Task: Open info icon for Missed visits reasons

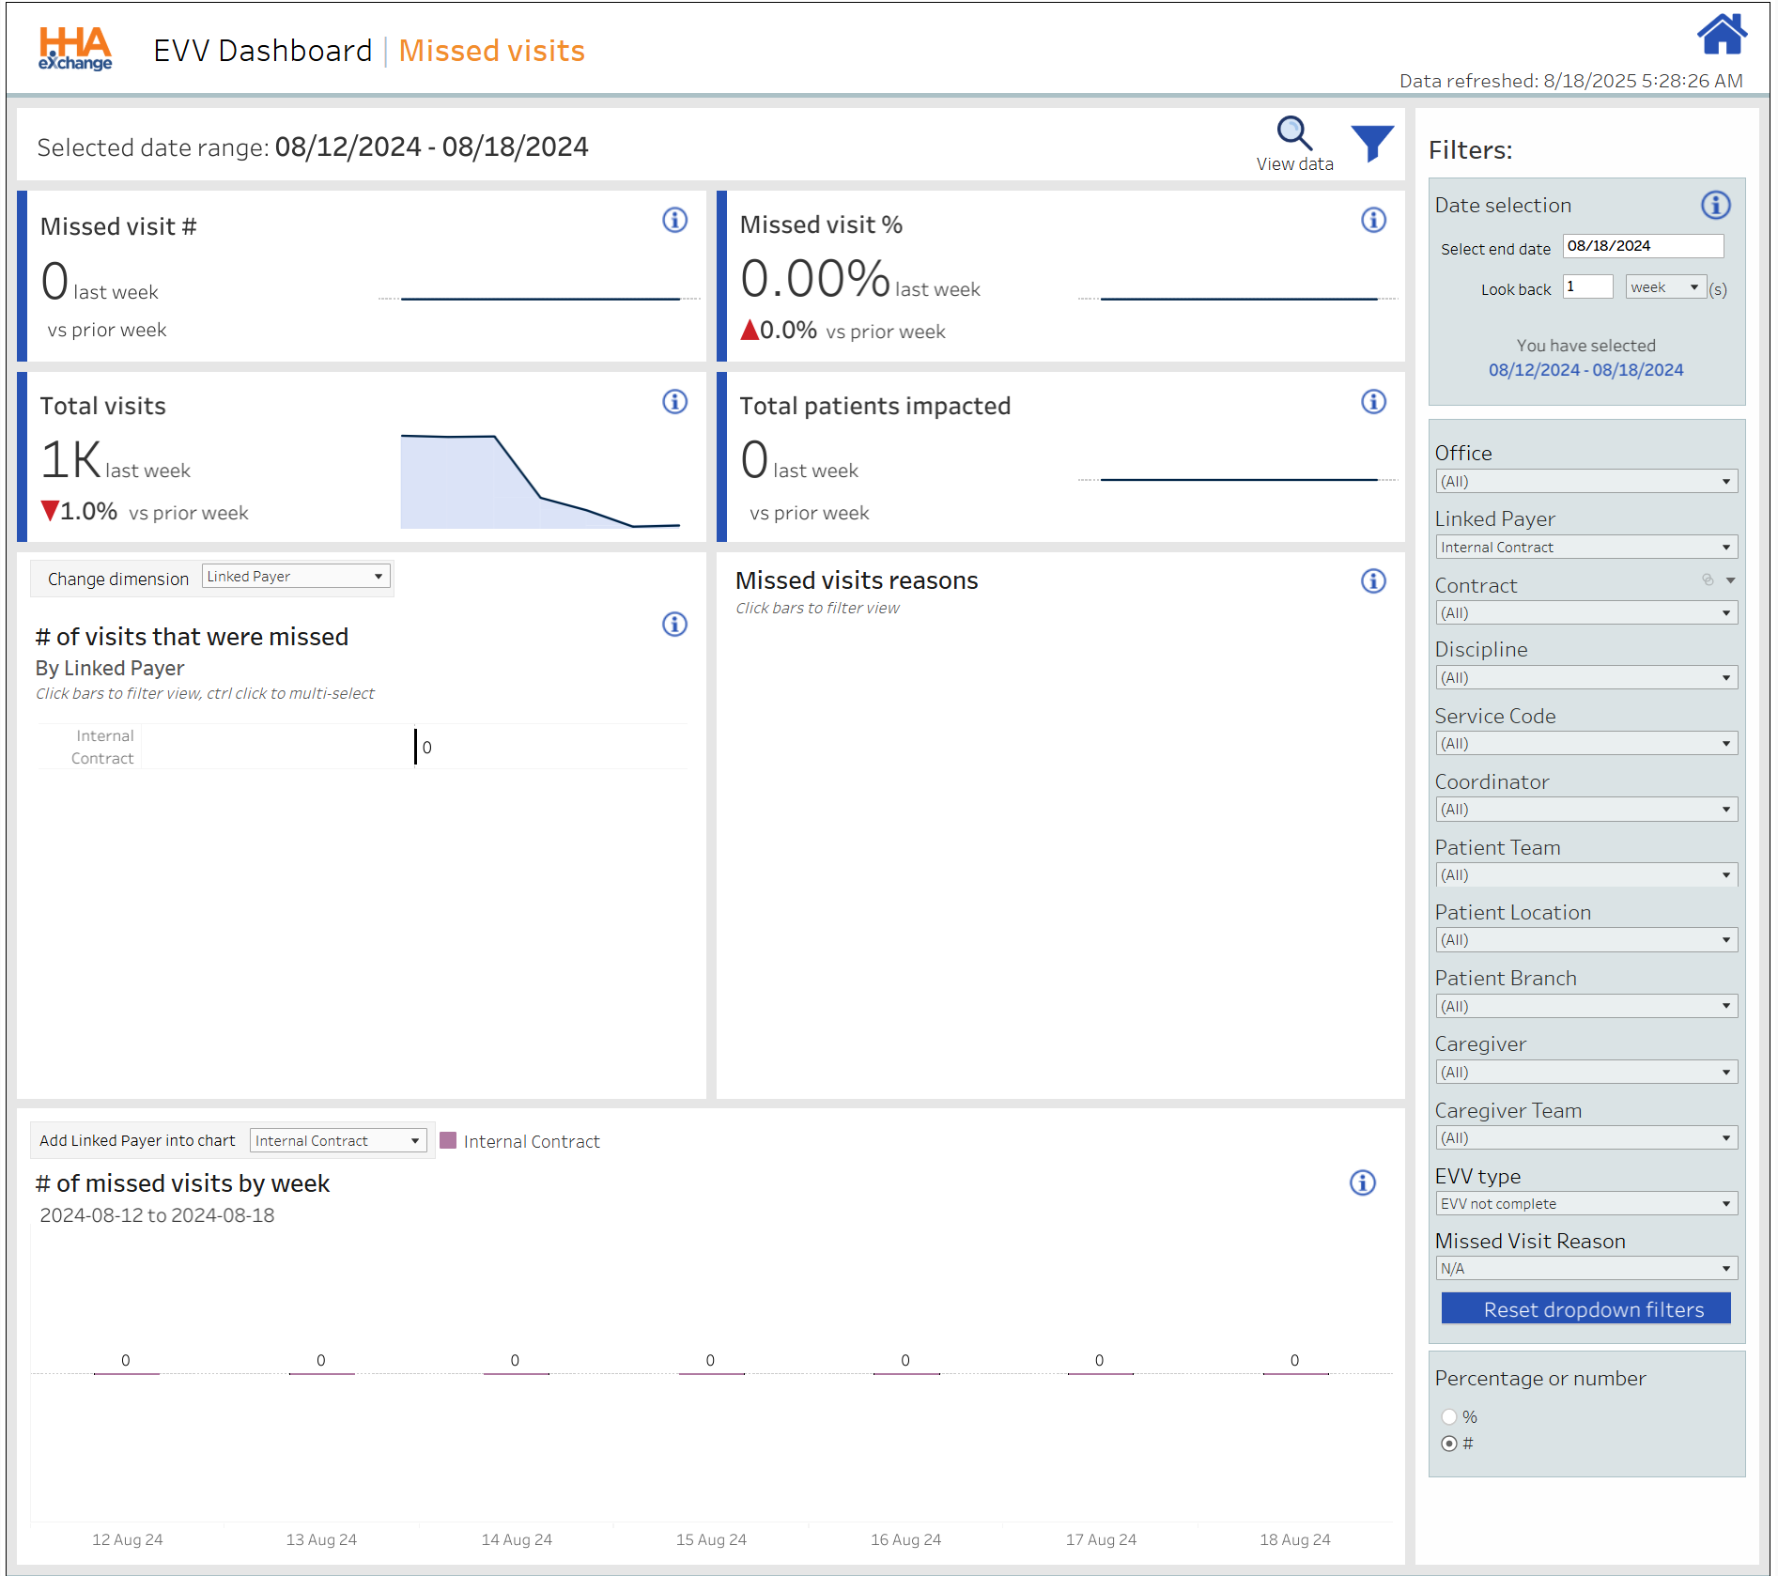Action: coord(1373,581)
